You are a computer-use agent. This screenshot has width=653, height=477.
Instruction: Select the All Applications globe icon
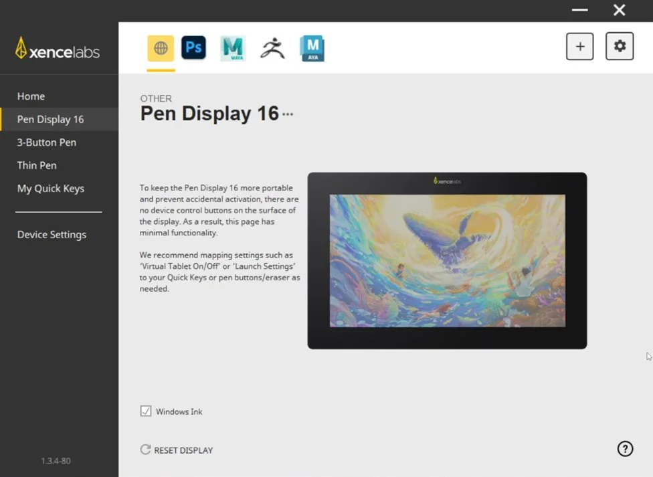161,48
